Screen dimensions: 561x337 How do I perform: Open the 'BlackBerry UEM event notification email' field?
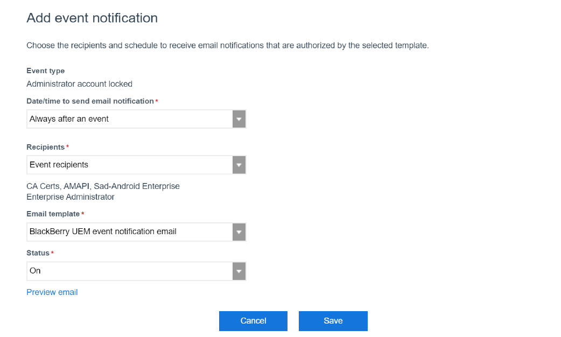tap(129, 232)
